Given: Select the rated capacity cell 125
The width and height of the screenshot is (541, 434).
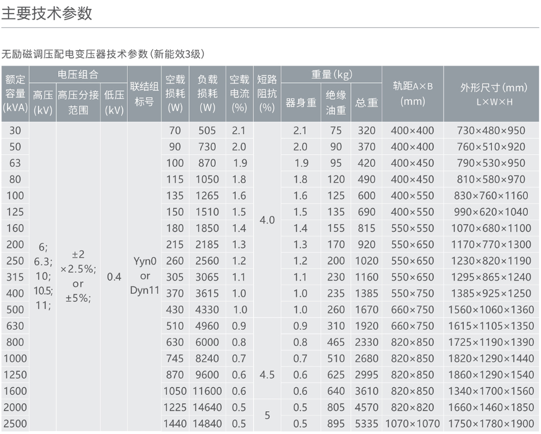Looking at the screenshot, I should pyautogui.click(x=15, y=212).
